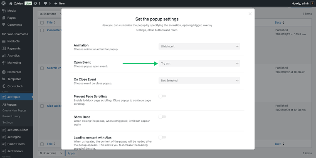The image size is (316, 158).
Task: Click the Payments icon in the sidebar
Action: [x=4, y=48]
